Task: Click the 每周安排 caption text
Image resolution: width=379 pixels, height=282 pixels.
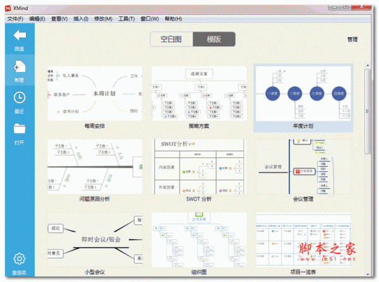Action: [x=95, y=126]
